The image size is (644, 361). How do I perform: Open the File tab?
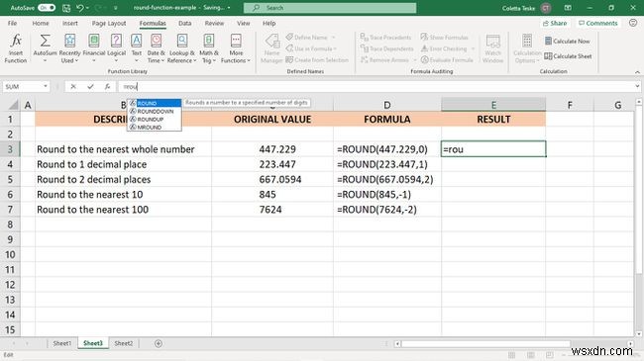coord(12,24)
